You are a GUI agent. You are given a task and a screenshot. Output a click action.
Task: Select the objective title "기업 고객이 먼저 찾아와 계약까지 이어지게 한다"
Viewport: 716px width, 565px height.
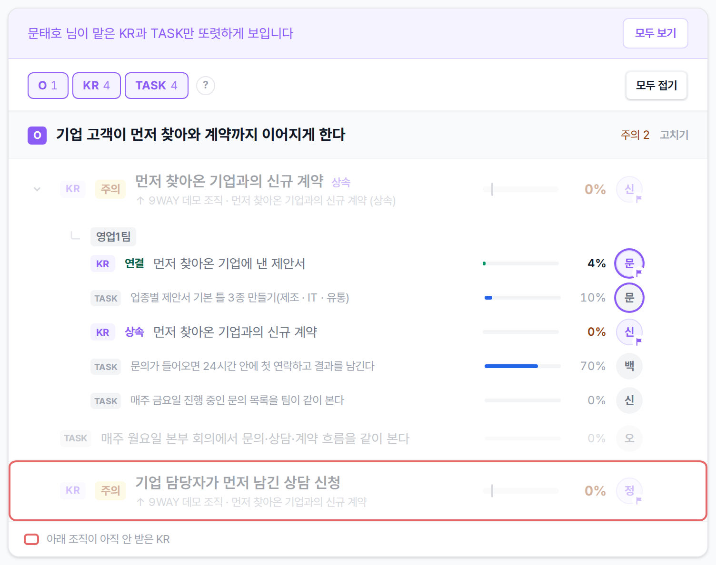pyautogui.click(x=201, y=135)
